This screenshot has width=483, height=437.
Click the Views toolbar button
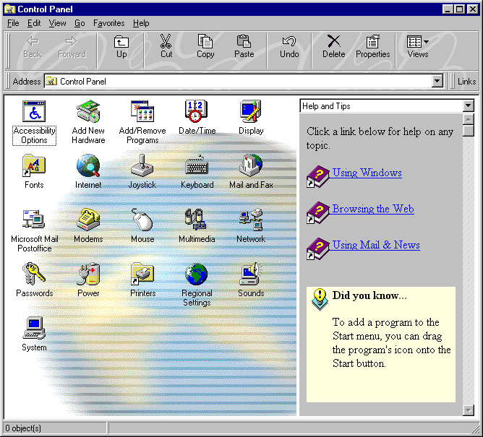[x=418, y=47]
